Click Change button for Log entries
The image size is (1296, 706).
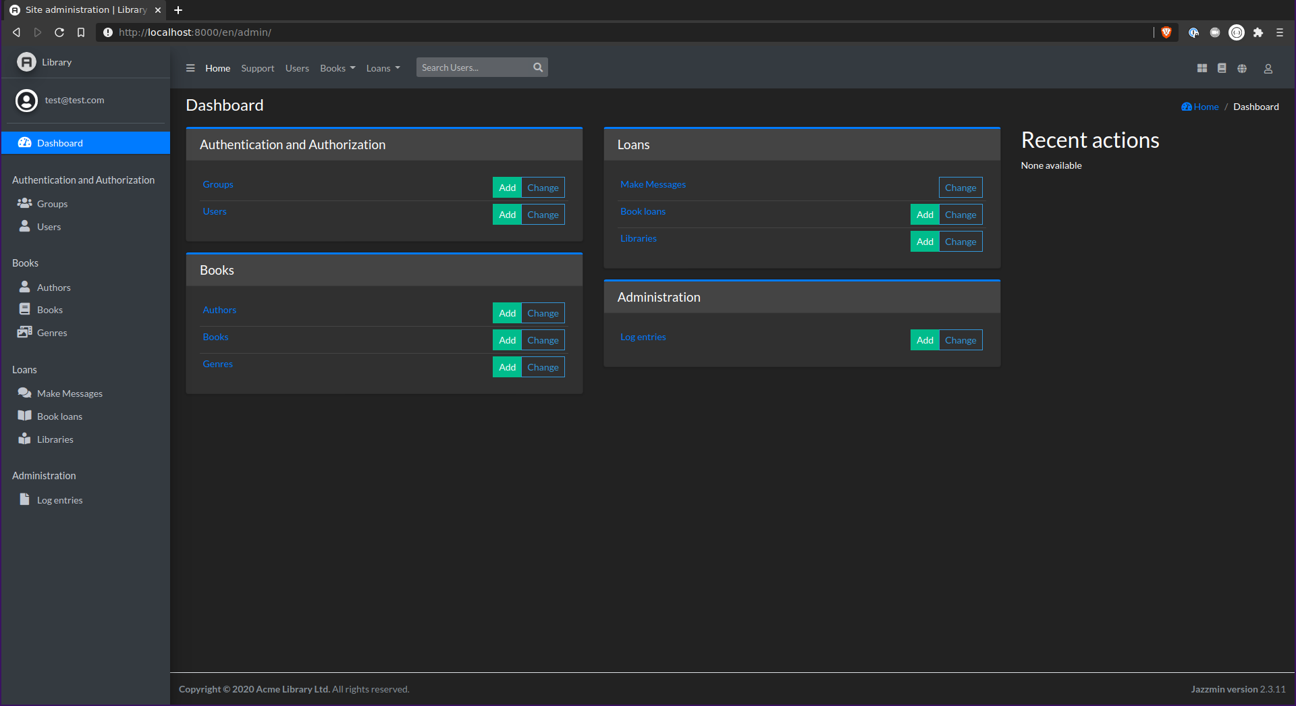[961, 340]
